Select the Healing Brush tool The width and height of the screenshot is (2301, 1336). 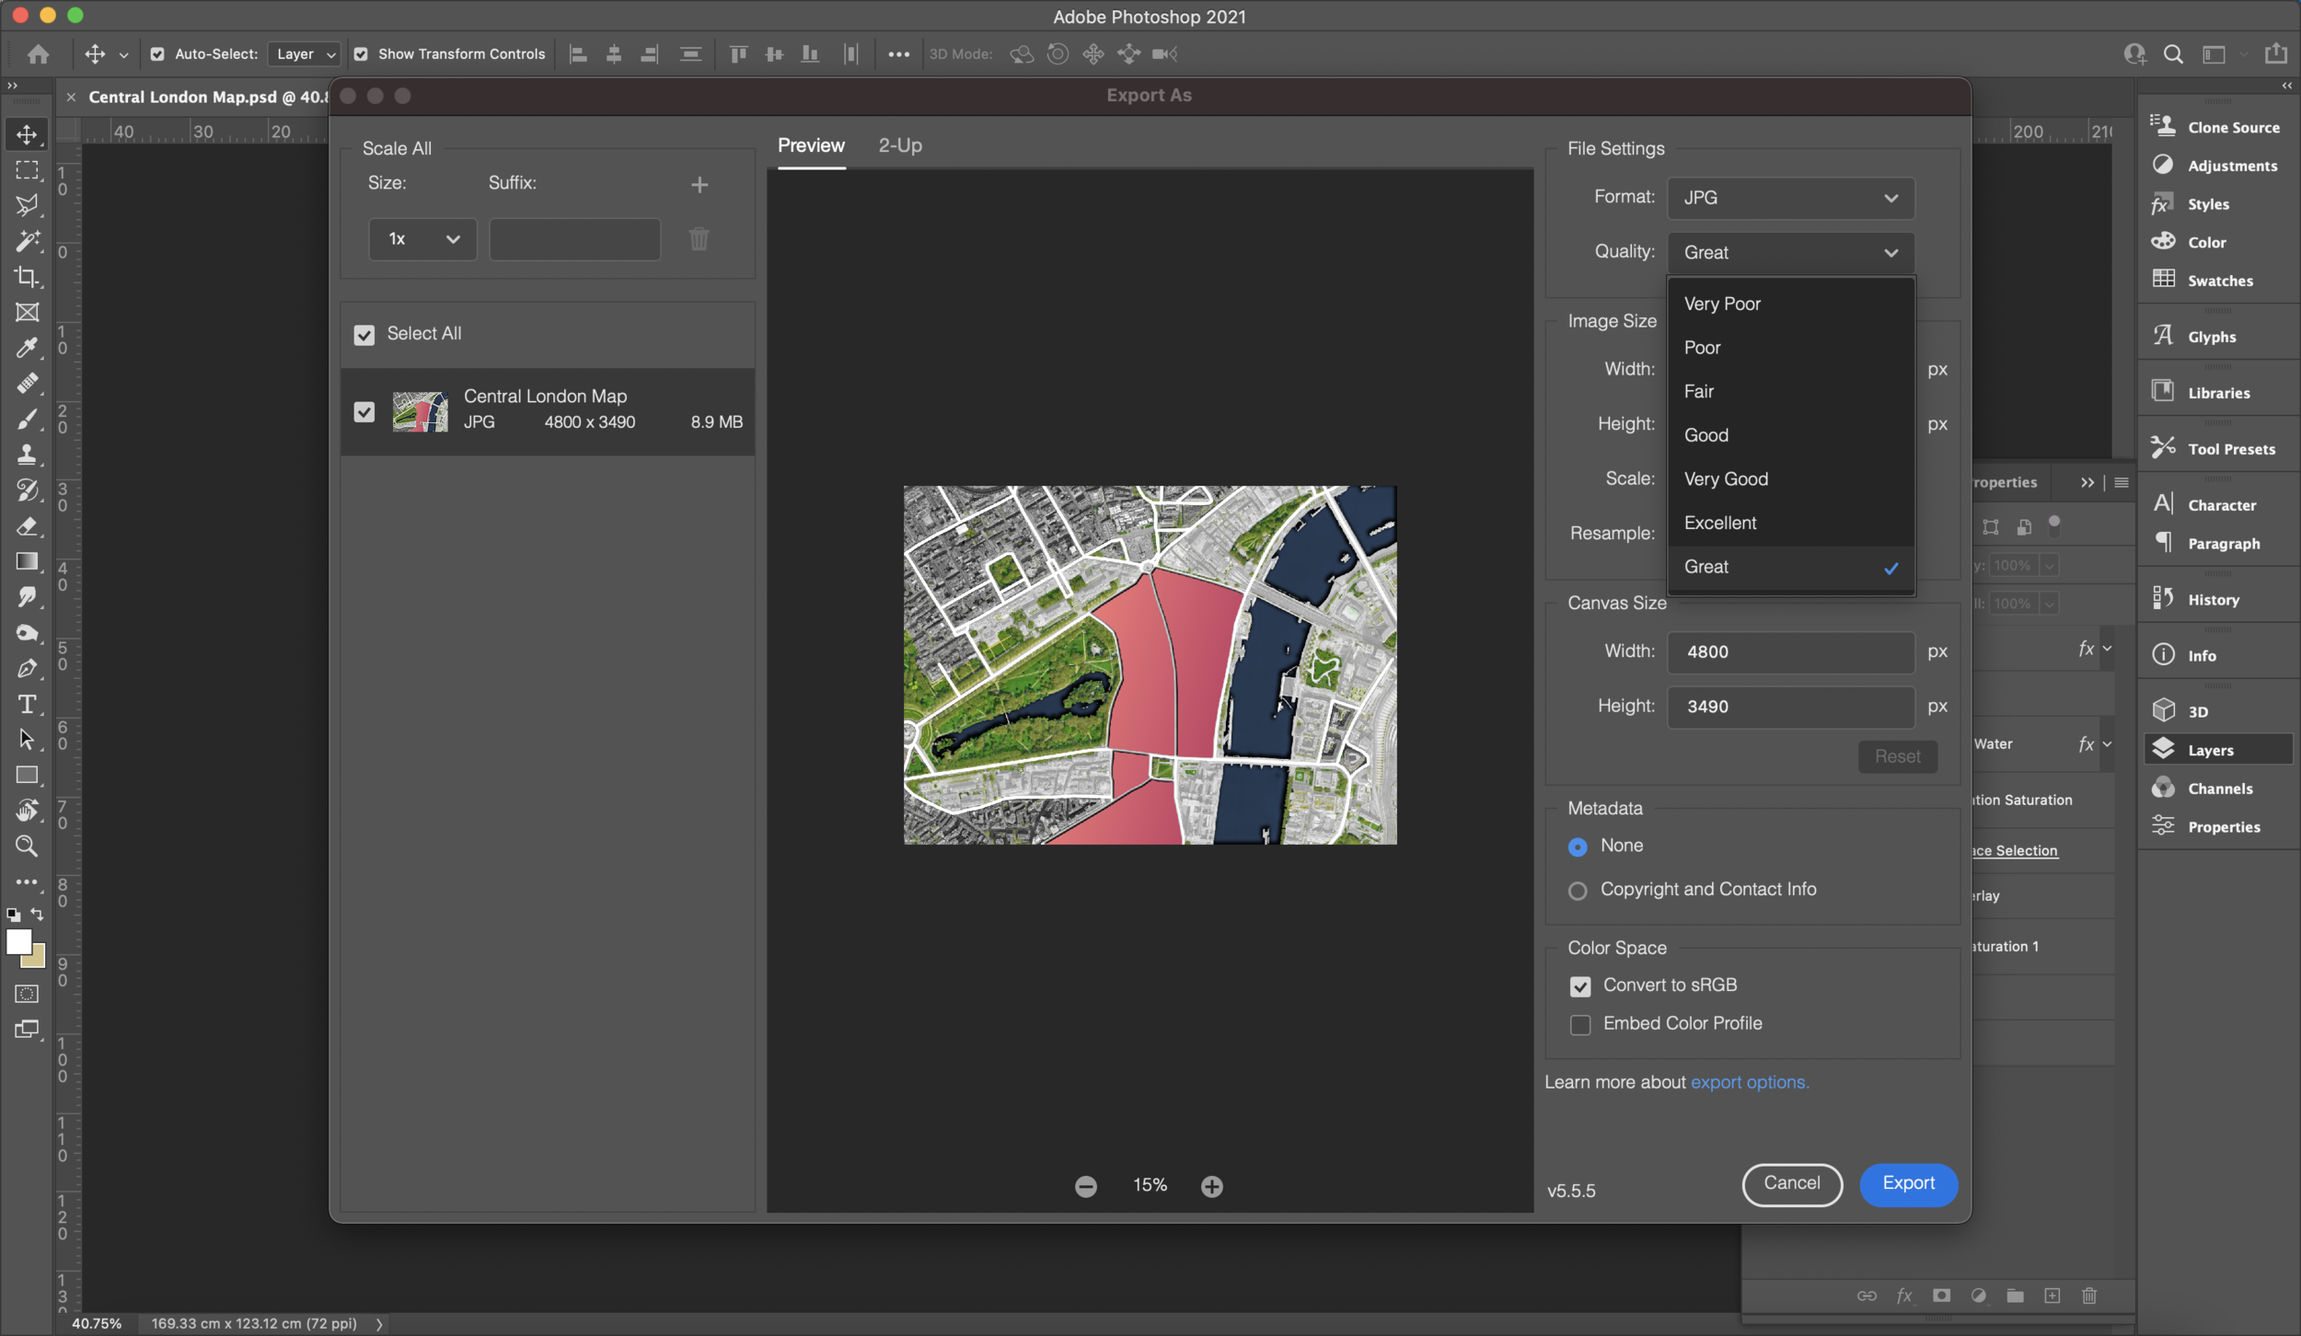(x=27, y=383)
